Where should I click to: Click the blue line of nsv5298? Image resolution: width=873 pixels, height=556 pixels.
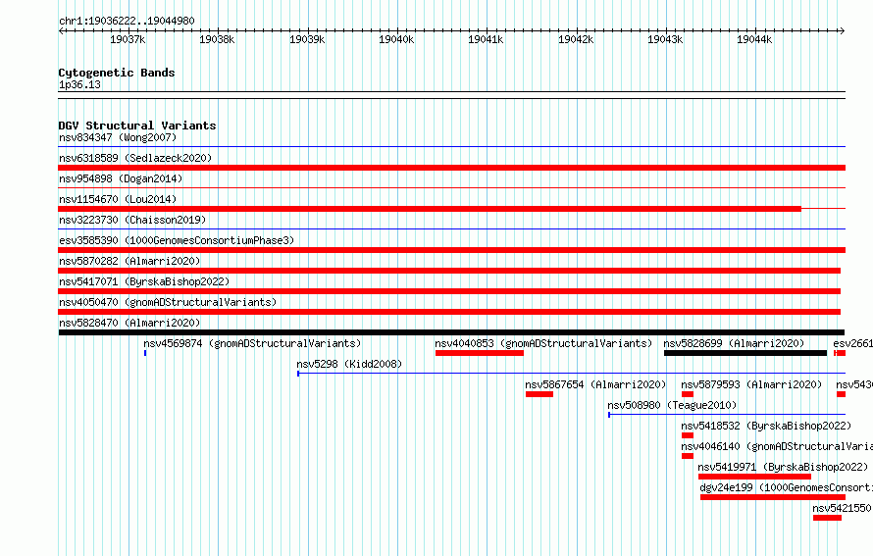pos(571,374)
